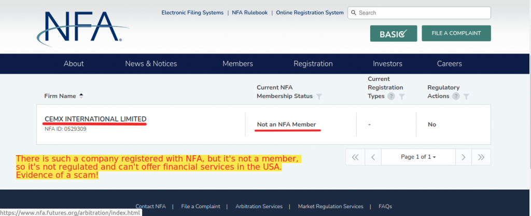Expand the Page 1 of 1 dropdown
Screen dimensions: 531x216
click(418, 157)
